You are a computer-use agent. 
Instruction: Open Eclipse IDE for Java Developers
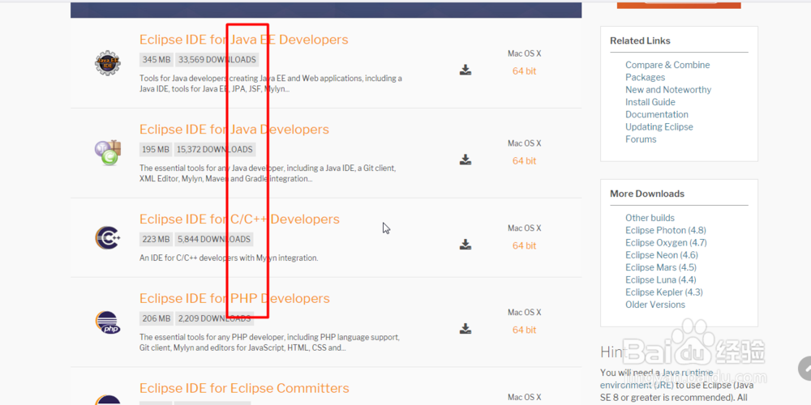pos(234,129)
